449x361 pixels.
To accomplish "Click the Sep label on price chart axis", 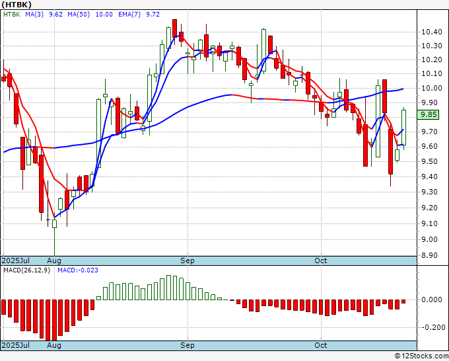I will pyautogui.click(x=188, y=261).
